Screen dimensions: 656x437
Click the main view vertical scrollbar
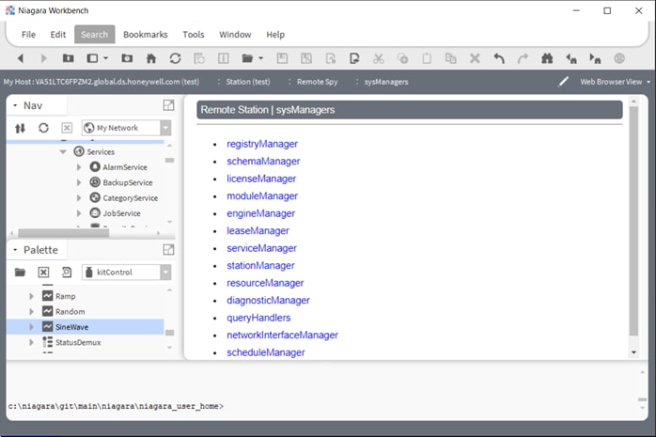(x=633, y=221)
